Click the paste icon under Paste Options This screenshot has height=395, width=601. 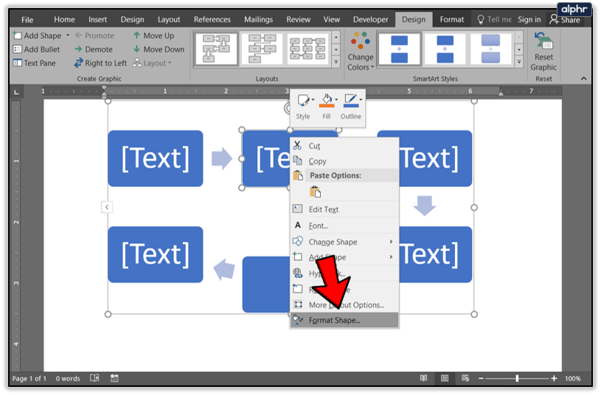[315, 192]
